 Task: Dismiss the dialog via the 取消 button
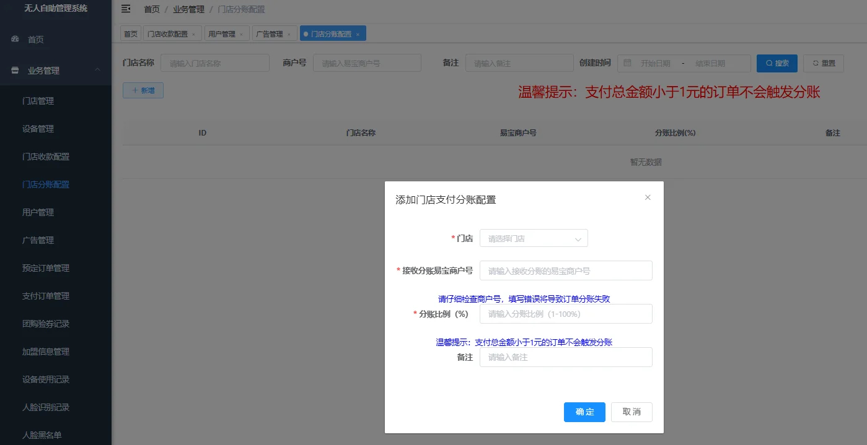point(632,412)
